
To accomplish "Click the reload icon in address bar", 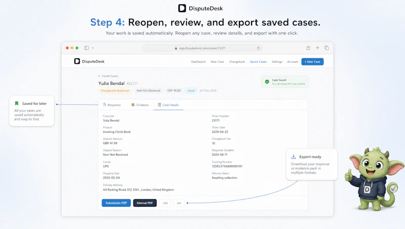I will click(x=258, y=48).
